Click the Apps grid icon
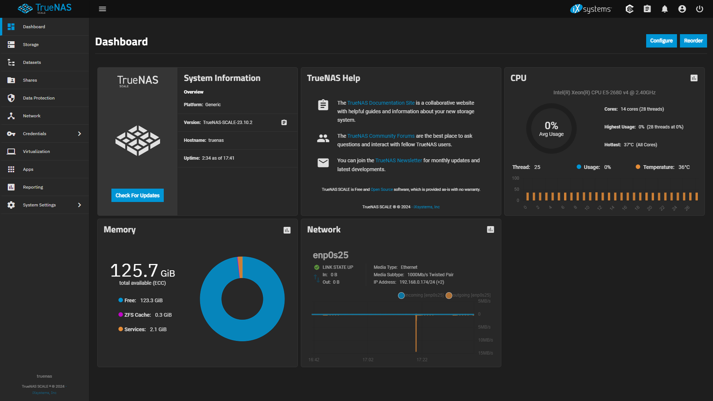This screenshot has width=713, height=401. tap(11, 169)
